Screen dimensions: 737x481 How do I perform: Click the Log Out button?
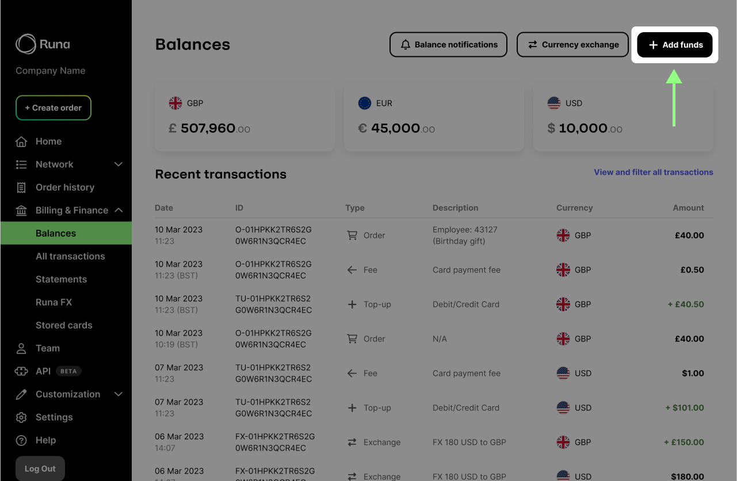coord(40,469)
